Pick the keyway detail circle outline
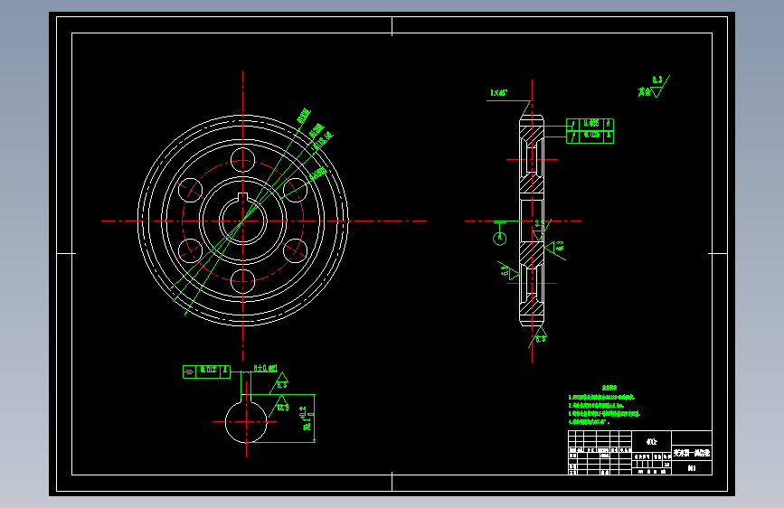This screenshot has height=508, width=784. click(246, 421)
